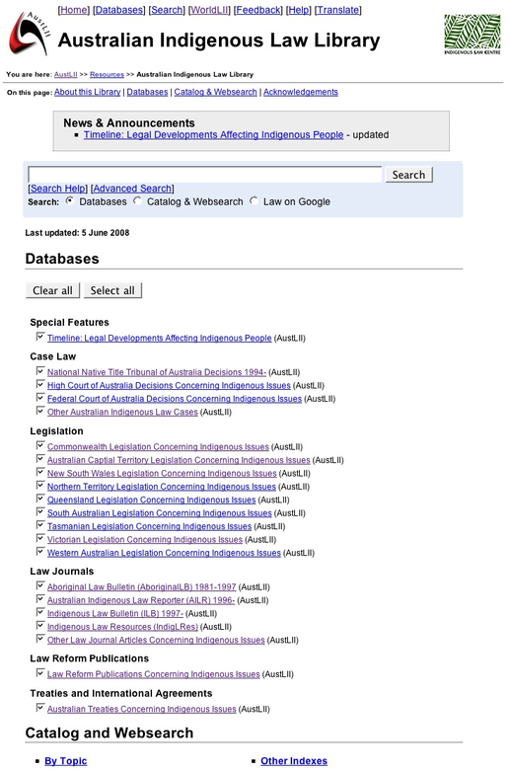
Task: Toggle Queensland Legislation checkbox
Action: tap(40, 499)
